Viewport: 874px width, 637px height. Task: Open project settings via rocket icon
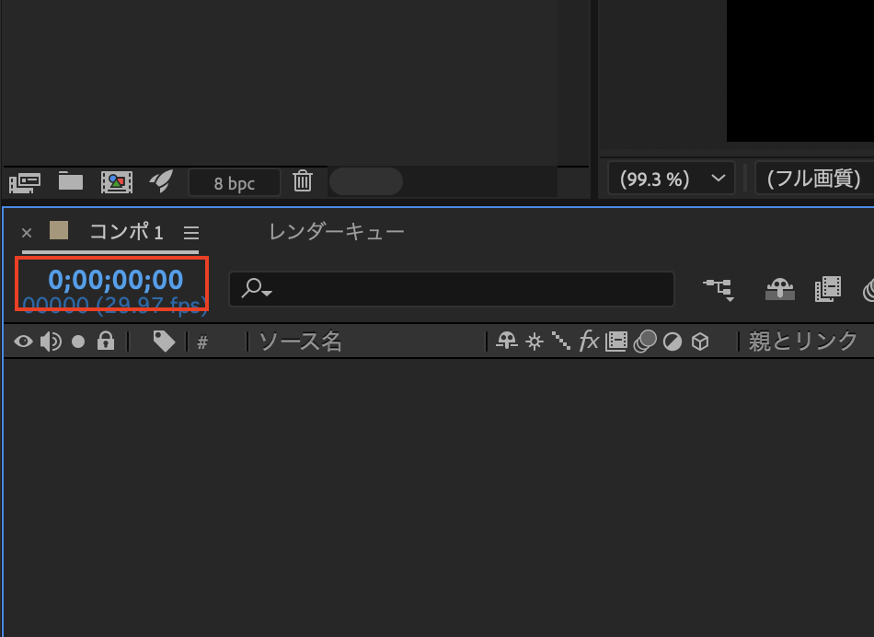(x=161, y=181)
